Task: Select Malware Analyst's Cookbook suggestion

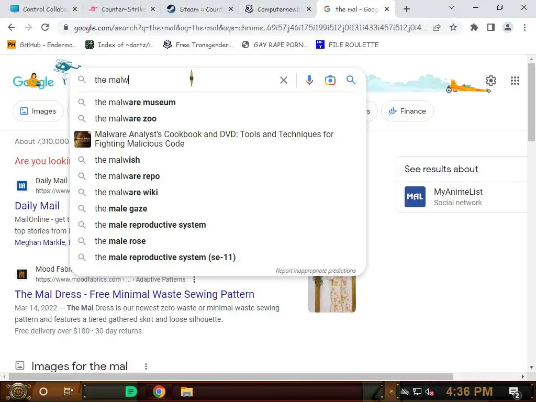Action: (x=218, y=139)
